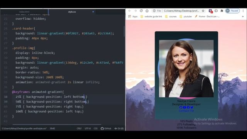This screenshot has height=139, width=247.
Task: Click the Twitter icon on the profile card
Action: click(x=192, y=107)
